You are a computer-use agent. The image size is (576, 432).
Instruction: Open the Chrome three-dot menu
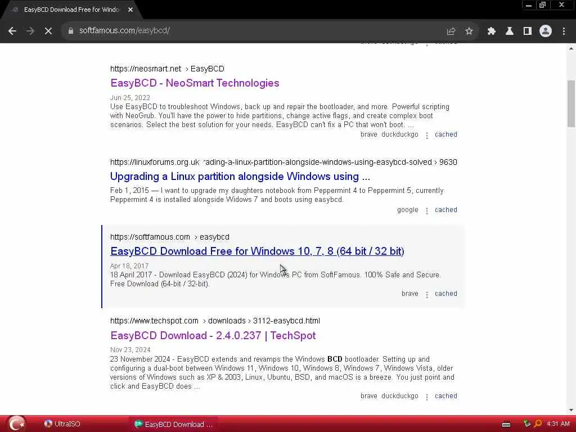(x=564, y=31)
